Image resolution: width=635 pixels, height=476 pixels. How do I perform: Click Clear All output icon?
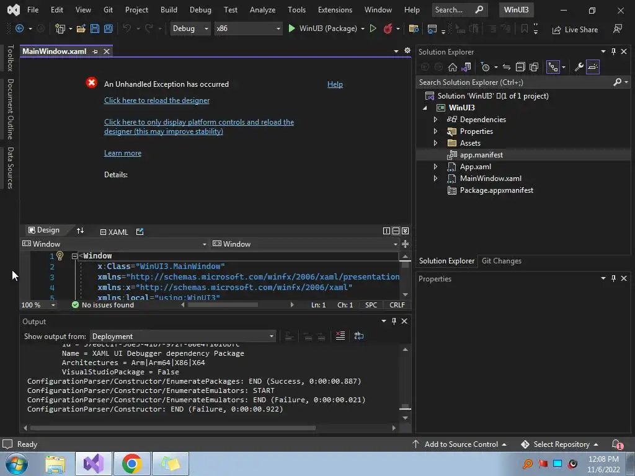coord(340,335)
